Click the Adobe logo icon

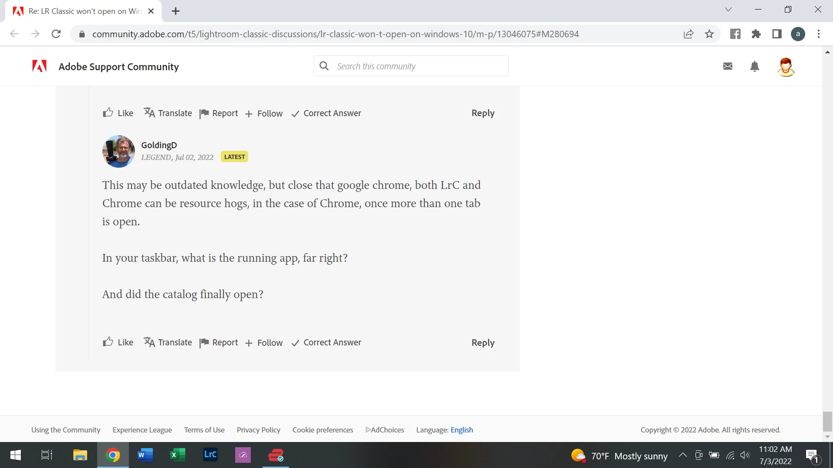(39, 66)
